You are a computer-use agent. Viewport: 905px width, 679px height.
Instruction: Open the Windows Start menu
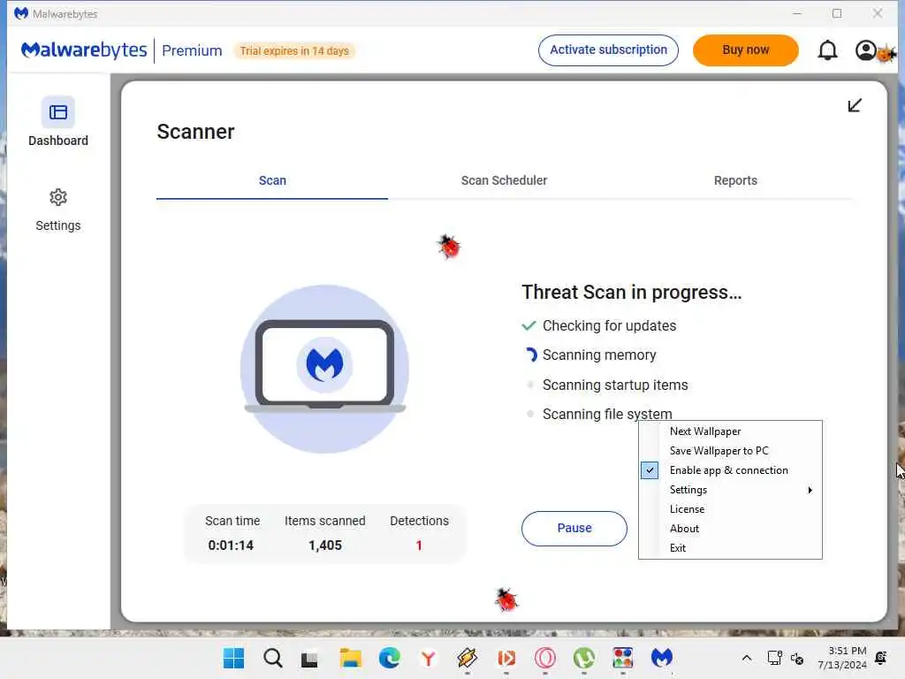[x=233, y=658]
